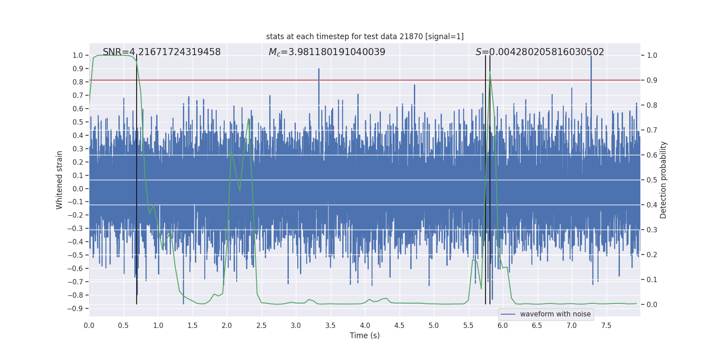
Task: Select the 0.9 tick on the Whitened strain axis
Action: click(x=77, y=69)
